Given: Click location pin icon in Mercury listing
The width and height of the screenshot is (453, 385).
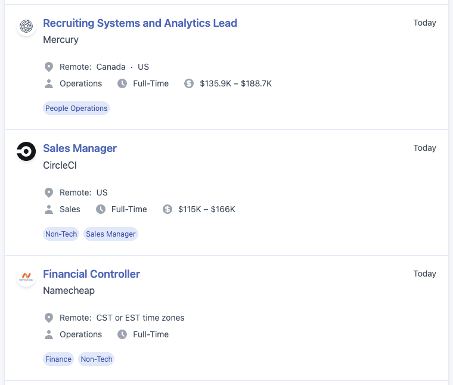Looking at the screenshot, I should tap(49, 67).
